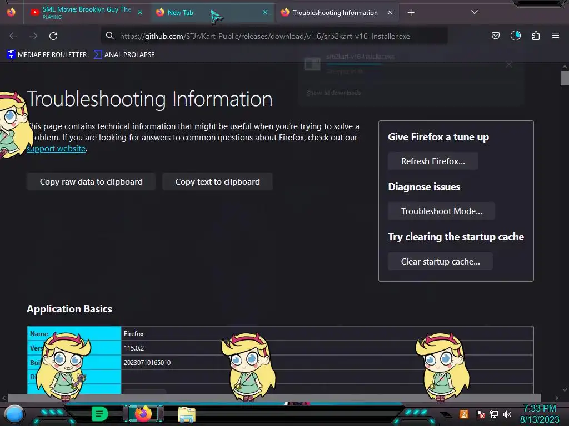569x426 pixels.
Task: Click the Application Basics heading
Action: coord(69,309)
